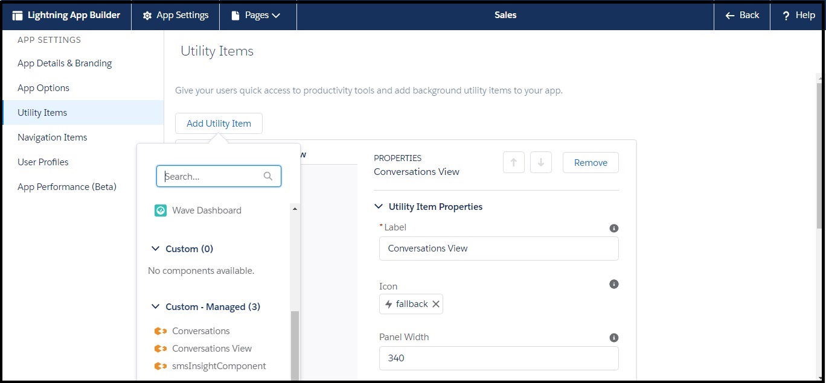Click the orange icon beside Conversations View

coord(161,349)
